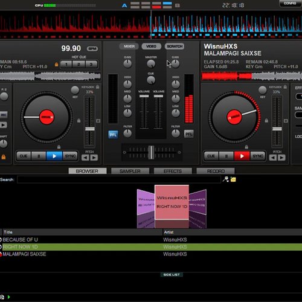302x302 pixels.
Task: Click the right deck CUE button
Action: point(211,156)
